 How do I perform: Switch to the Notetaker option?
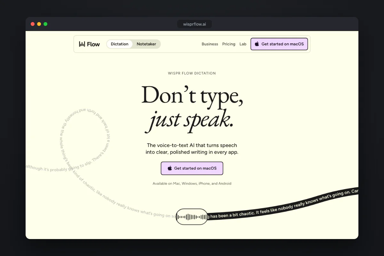click(x=146, y=44)
